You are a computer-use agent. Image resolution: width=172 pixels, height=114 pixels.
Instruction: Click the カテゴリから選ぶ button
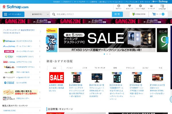[x=13, y=14]
